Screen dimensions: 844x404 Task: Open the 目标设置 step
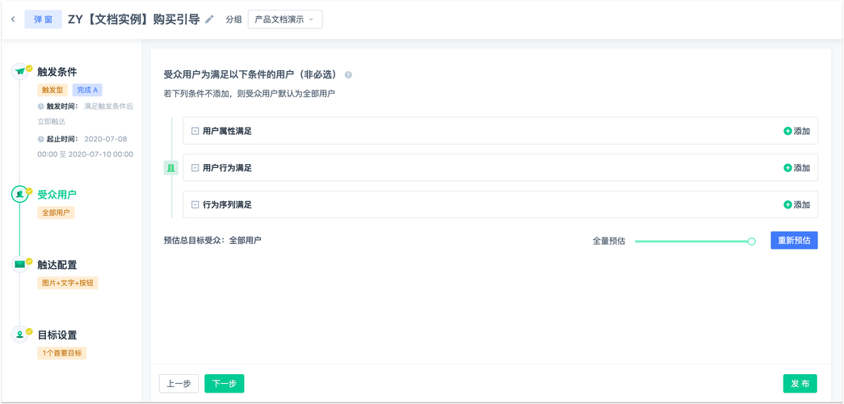click(57, 335)
